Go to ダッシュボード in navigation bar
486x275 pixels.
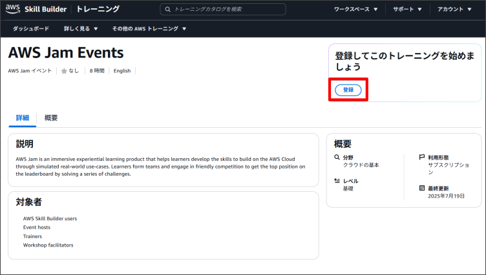coord(31,29)
